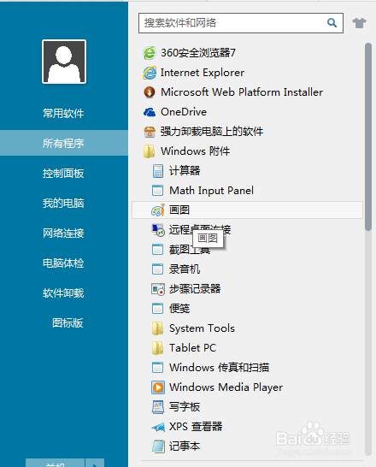Click the OneDrive cloud icon
Viewport: 376px width, 467px height.
[x=150, y=112]
